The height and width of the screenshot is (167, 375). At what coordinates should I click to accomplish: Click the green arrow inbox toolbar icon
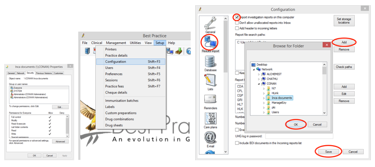click(179, 51)
